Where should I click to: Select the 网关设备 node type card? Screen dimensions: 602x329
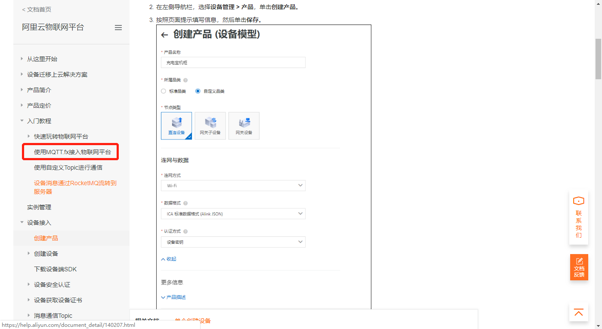click(x=244, y=126)
